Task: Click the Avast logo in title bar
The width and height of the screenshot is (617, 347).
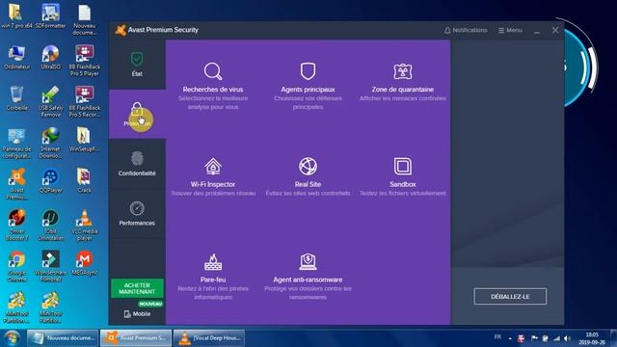Action: pos(121,30)
